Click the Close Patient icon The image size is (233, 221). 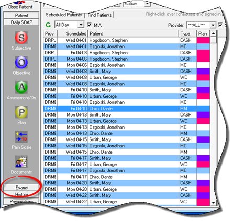click(x=19, y=2)
